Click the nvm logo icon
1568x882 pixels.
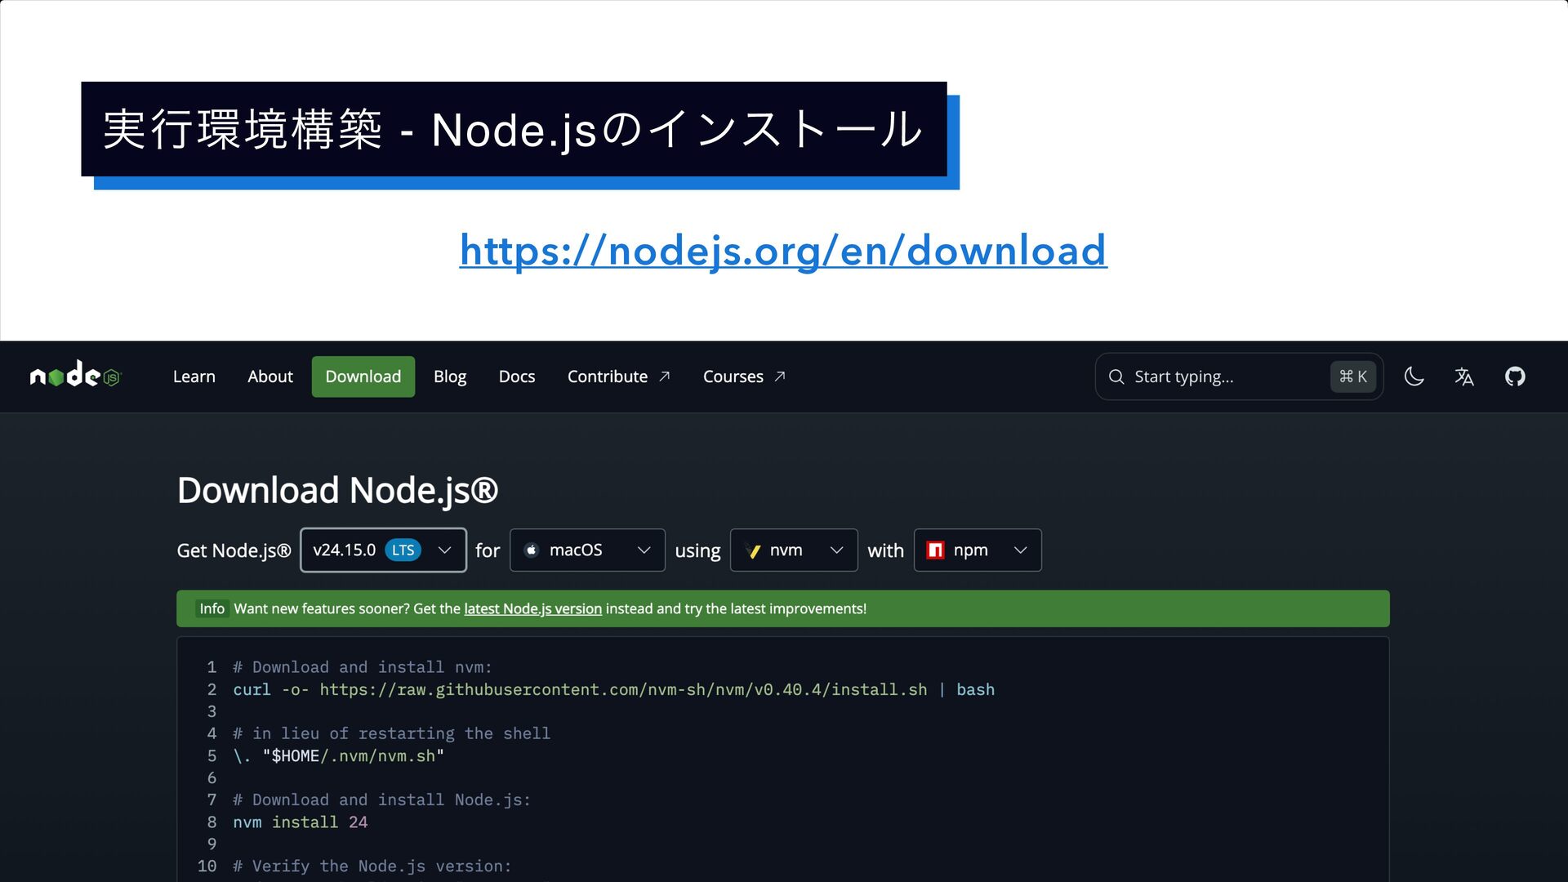(753, 550)
